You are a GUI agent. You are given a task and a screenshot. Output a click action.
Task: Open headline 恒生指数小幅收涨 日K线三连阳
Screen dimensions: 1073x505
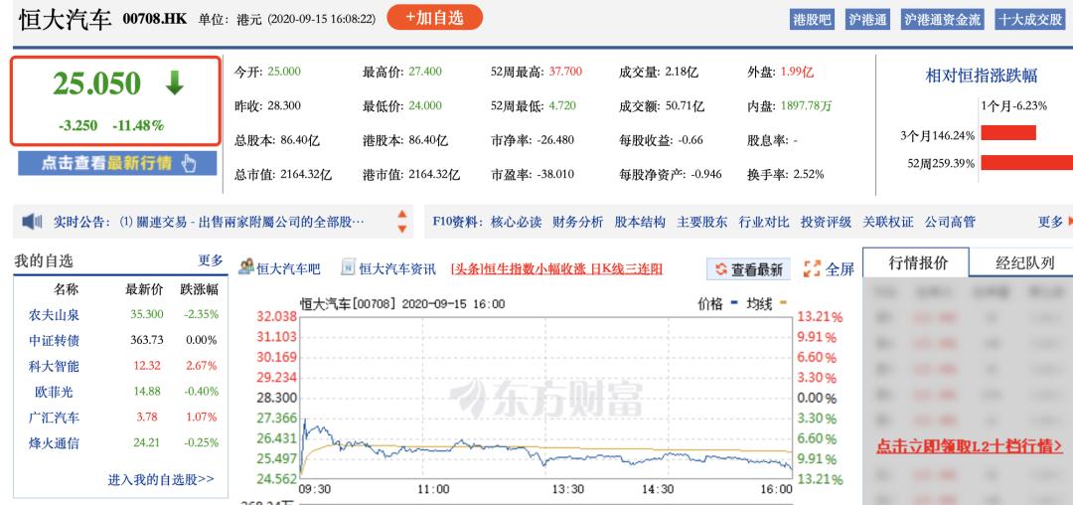[x=556, y=269]
